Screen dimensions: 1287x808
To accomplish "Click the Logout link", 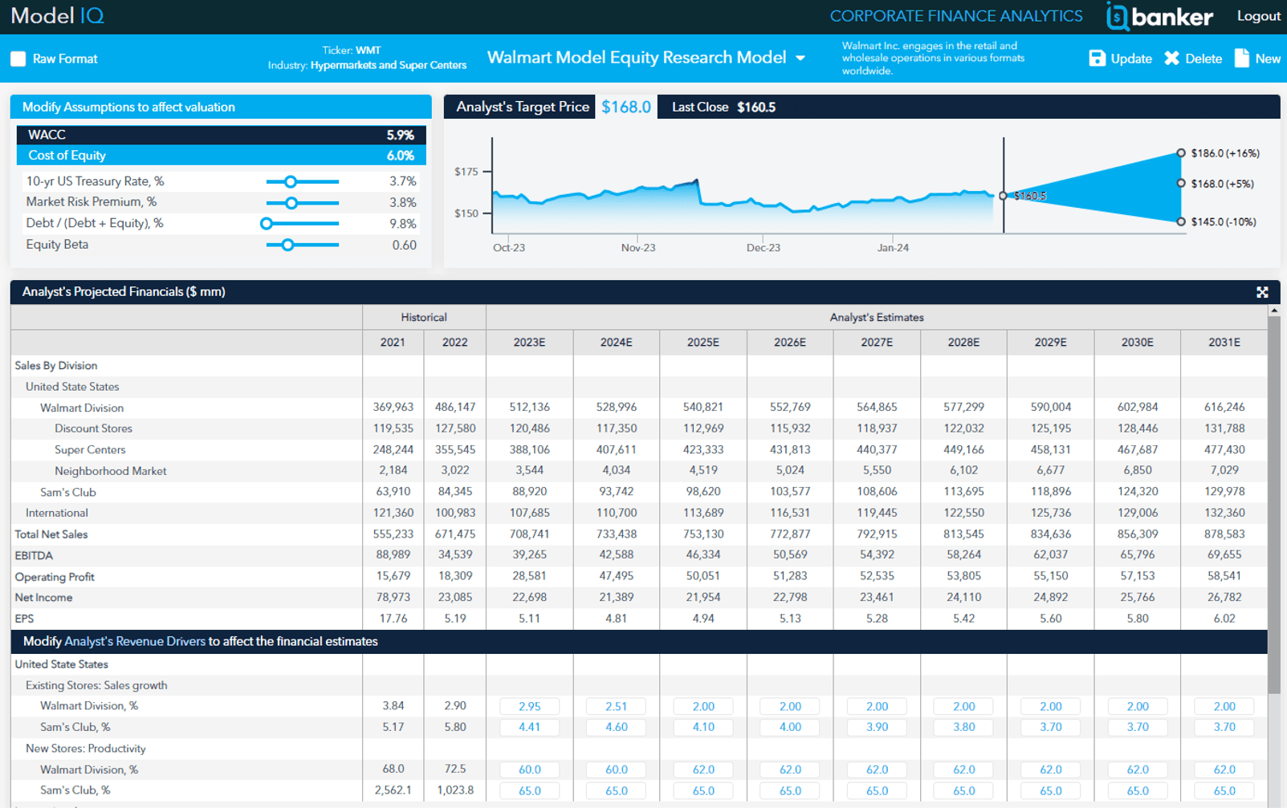I will coord(1258,16).
